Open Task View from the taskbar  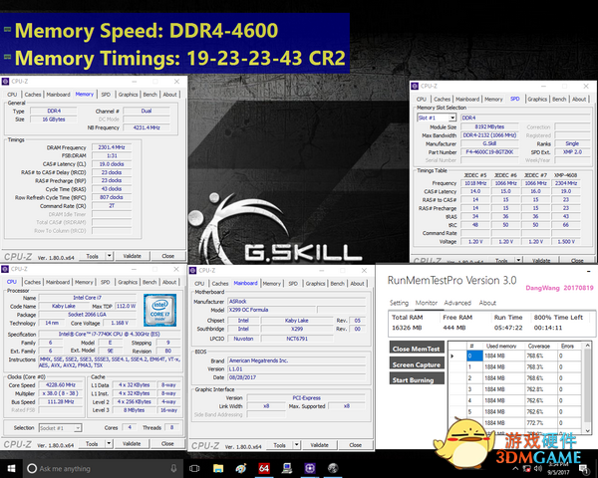tap(194, 468)
